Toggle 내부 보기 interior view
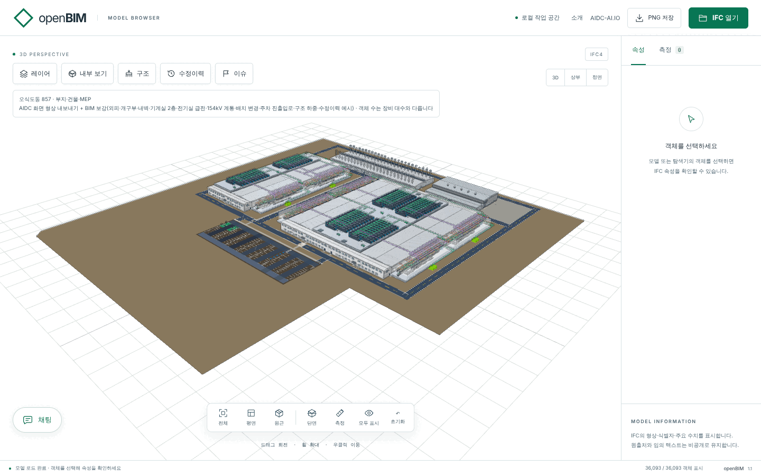Viewport: 761px width, 476px height. pos(87,74)
